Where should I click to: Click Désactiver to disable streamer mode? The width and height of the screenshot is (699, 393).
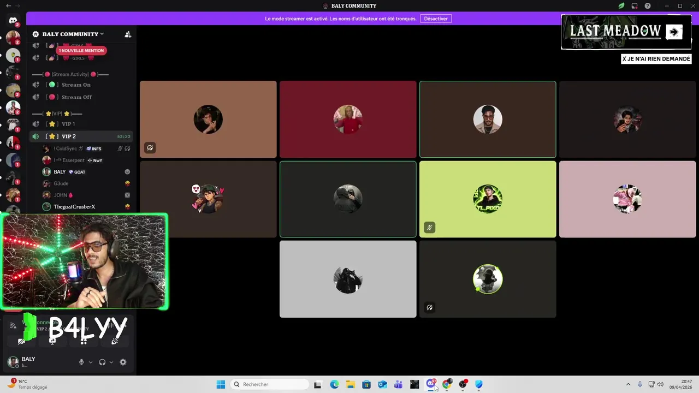click(x=436, y=19)
